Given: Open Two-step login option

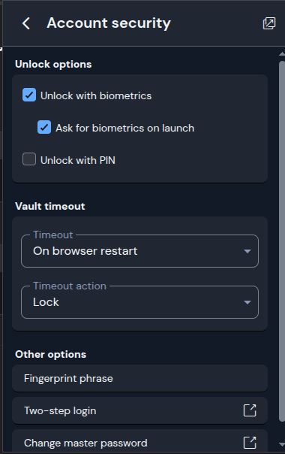Looking at the screenshot, I should coord(139,410).
